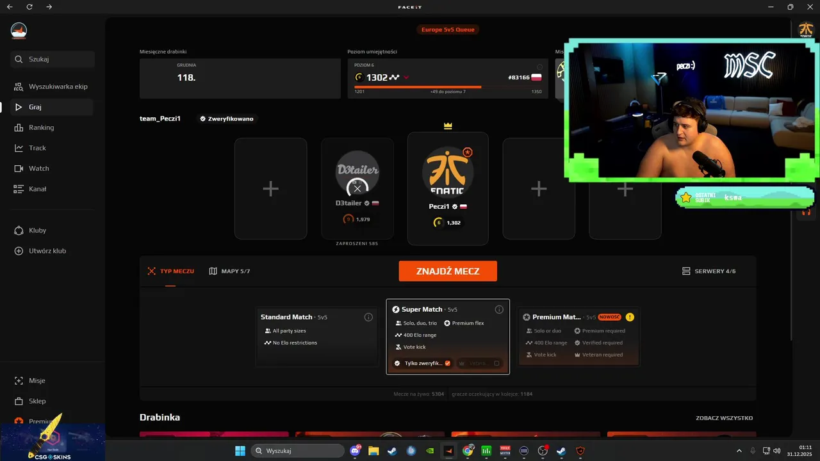Click info icon in skill level card
Viewport: 820px width, 461px height.
tap(539, 67)
